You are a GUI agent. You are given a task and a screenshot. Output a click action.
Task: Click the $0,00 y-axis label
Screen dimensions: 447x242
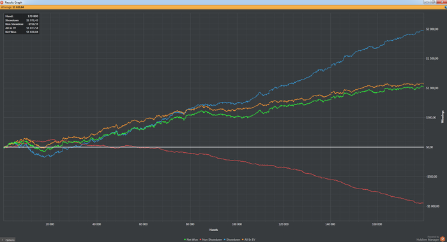click(430, 147)
